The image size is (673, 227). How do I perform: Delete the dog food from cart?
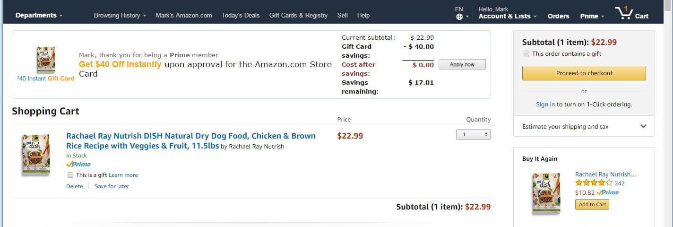pyautogui.click(x=74, y=186)
